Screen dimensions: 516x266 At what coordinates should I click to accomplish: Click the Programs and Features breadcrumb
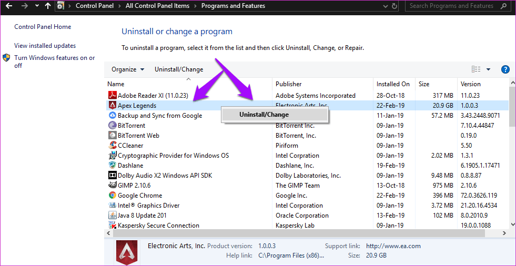(233, 6)
